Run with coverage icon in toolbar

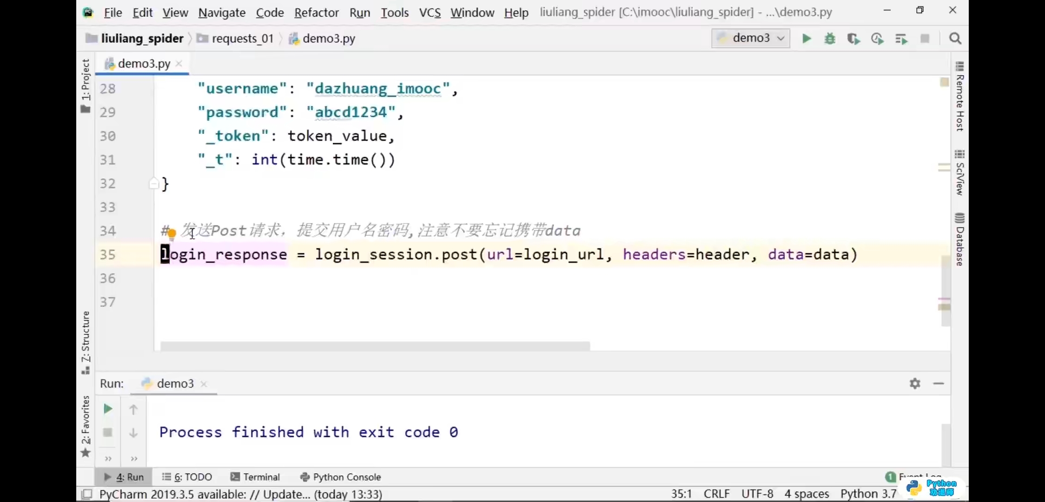(x=853, y=39)
